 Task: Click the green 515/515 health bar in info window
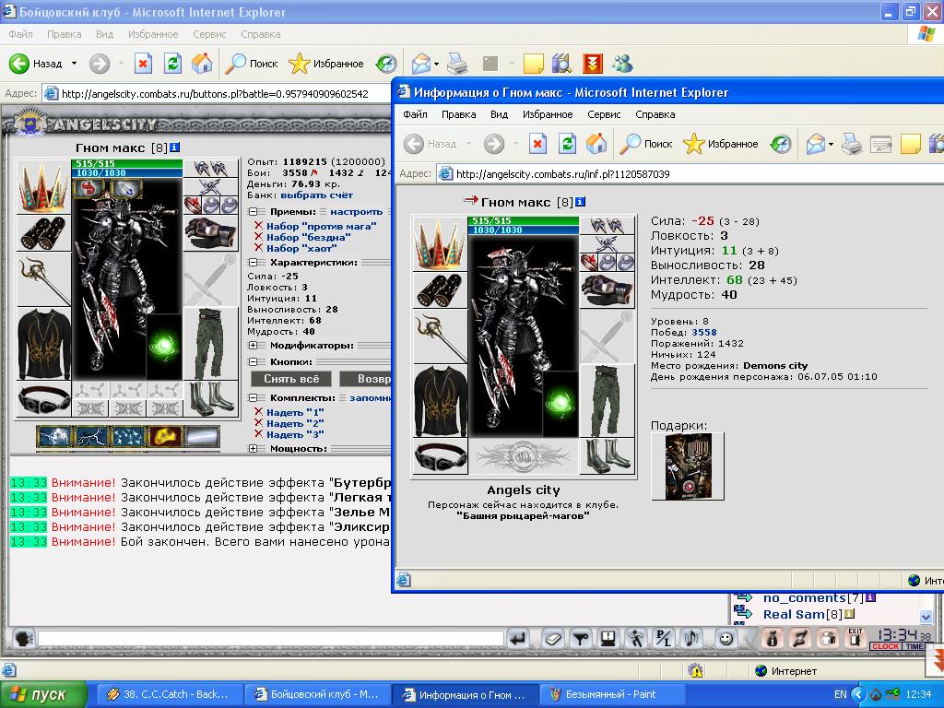click(x=524, y=221)
